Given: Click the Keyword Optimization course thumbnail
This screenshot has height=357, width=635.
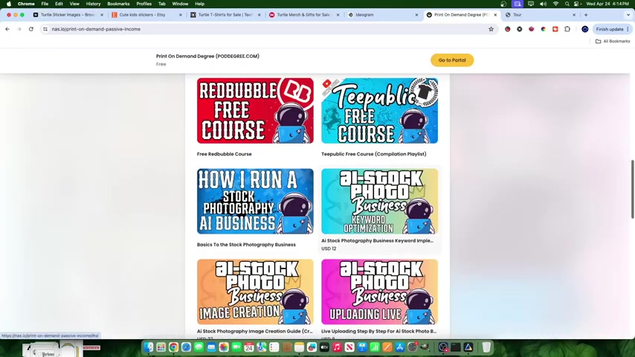Looking at the screenshot, I should [379, 202].
